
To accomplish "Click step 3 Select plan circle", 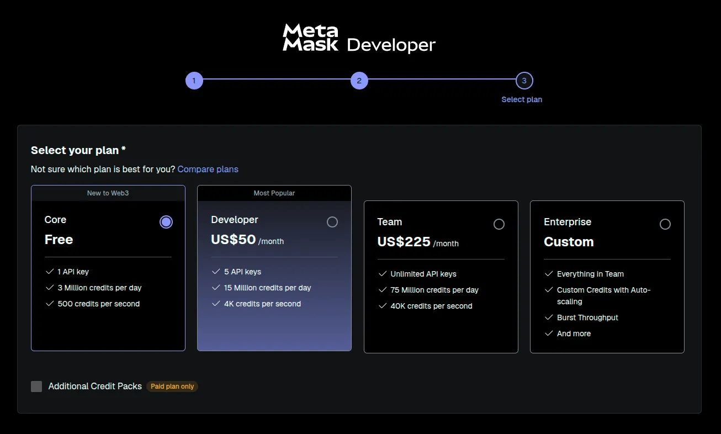I will 524,81.
